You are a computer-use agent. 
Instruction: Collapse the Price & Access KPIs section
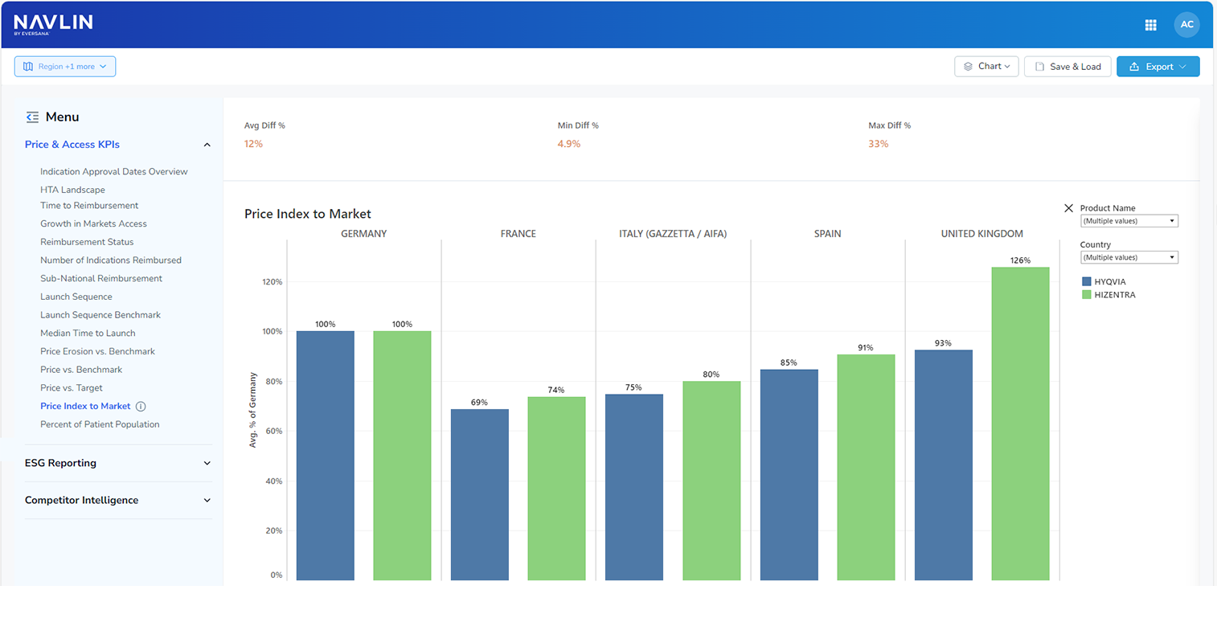coord(207,145)
